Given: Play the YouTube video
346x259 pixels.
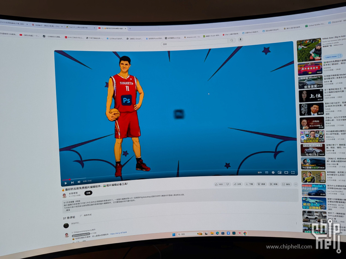Looking at the screenshot, I should (66, 183).
